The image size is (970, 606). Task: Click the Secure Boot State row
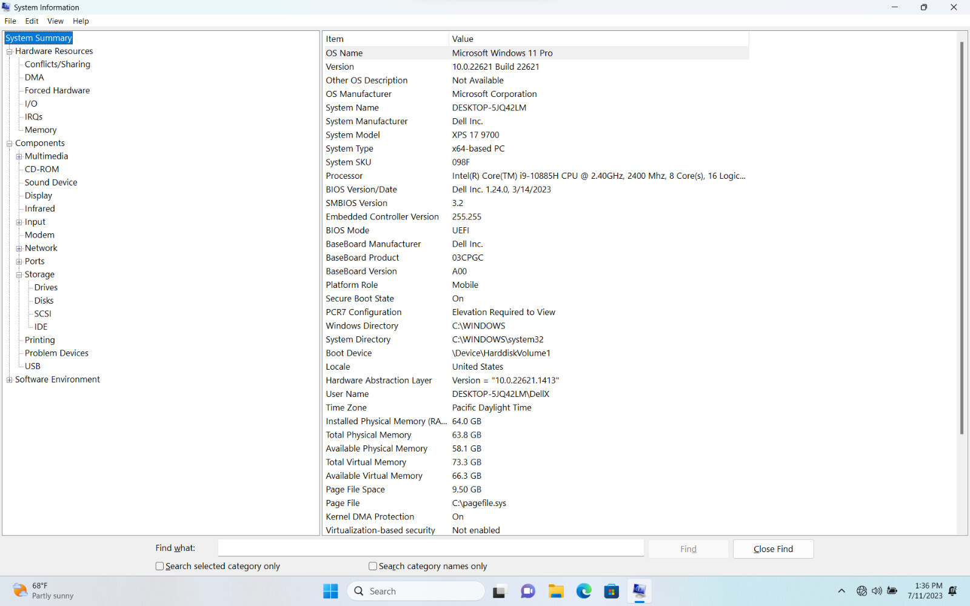pyautogui.click(x=536, y=299)
